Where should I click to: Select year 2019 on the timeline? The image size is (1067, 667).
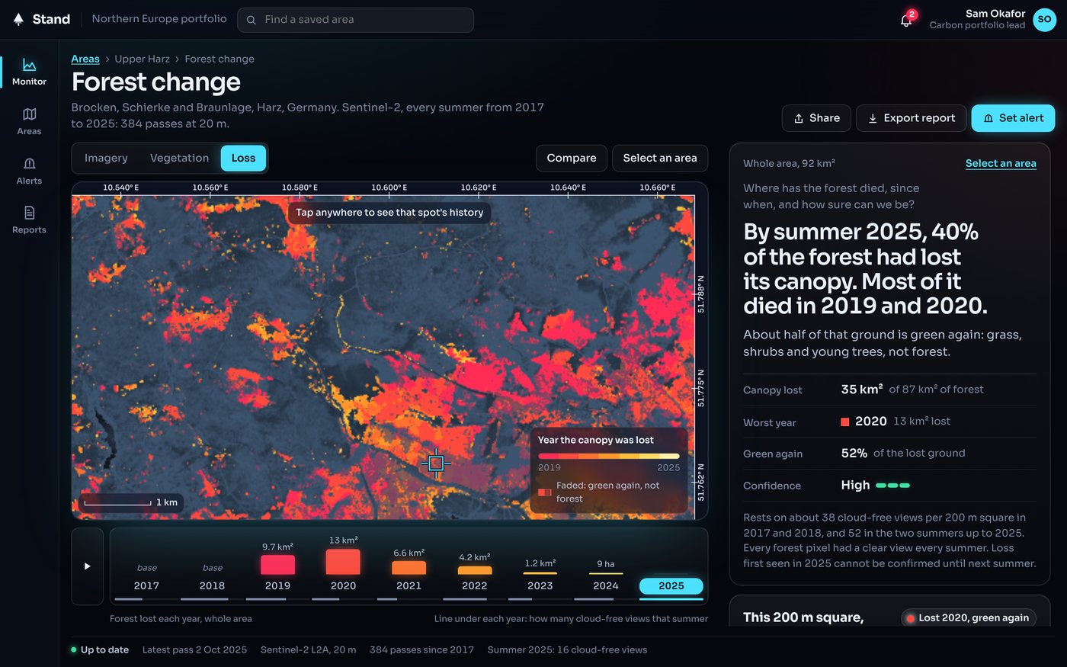pyautogui.click(x=277, y=585)
